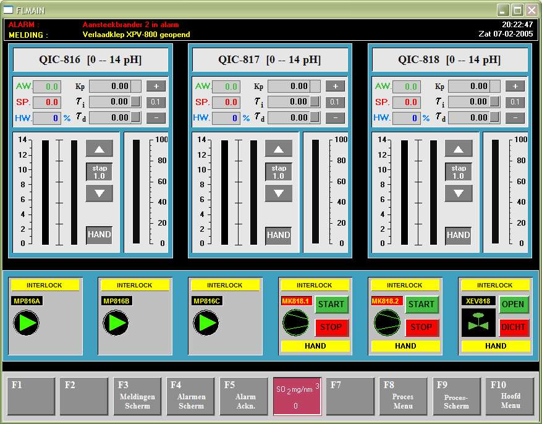Go to F10 Hoofd Menu

click(510, 396)
